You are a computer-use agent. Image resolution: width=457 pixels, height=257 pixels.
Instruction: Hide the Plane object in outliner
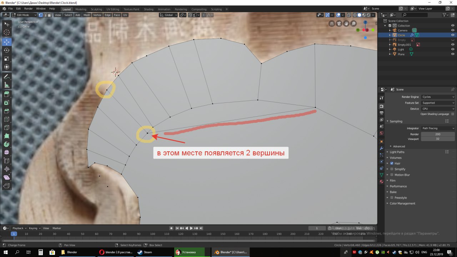(453, 54)
